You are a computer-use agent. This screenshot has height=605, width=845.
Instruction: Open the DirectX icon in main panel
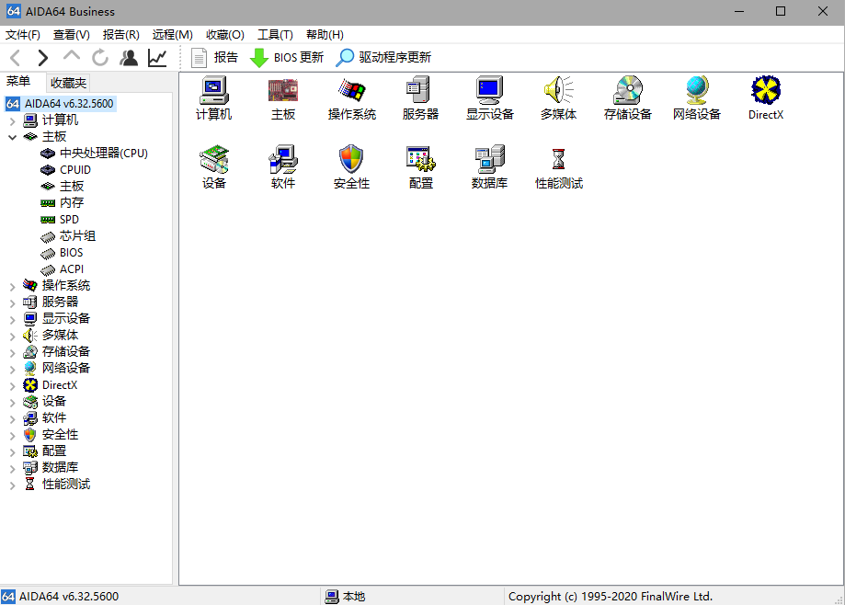pos(765,92)
